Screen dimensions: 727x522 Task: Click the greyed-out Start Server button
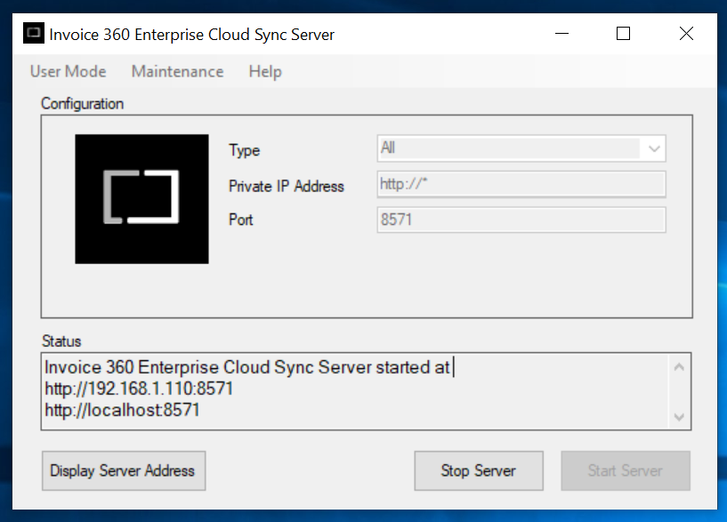[x=626, y=470]
